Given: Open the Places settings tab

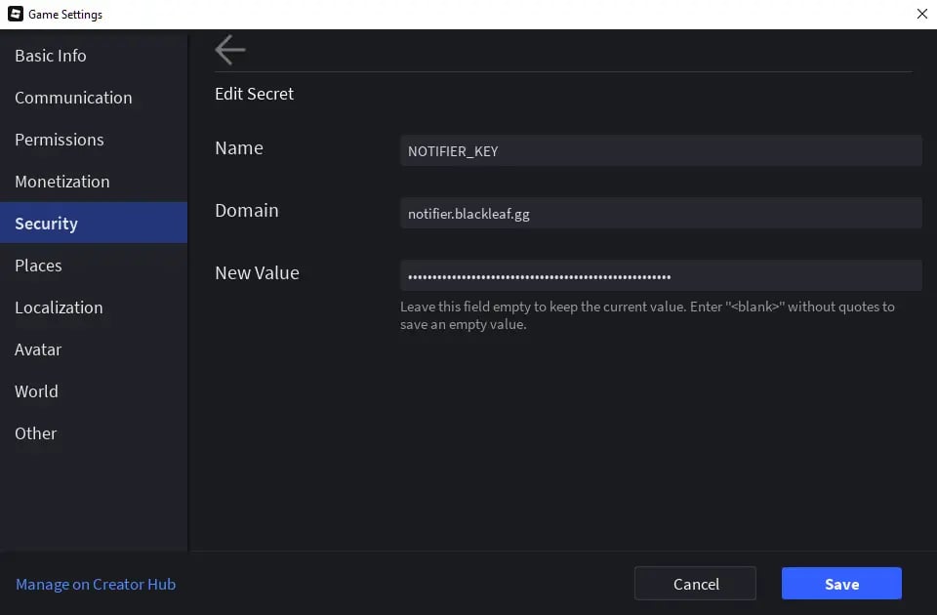Looking at the screenshot, I should (38, 266).
